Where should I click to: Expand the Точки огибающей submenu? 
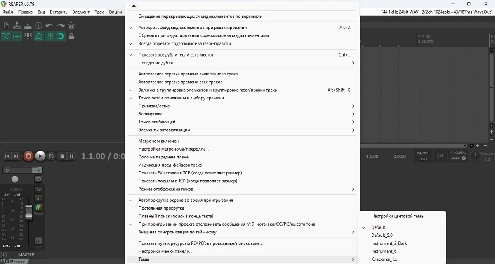tap(242, 122)
